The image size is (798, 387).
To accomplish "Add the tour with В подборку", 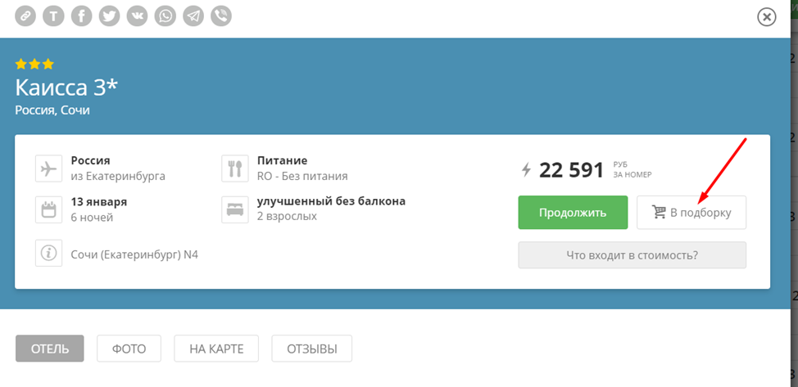I will [691, 213].
